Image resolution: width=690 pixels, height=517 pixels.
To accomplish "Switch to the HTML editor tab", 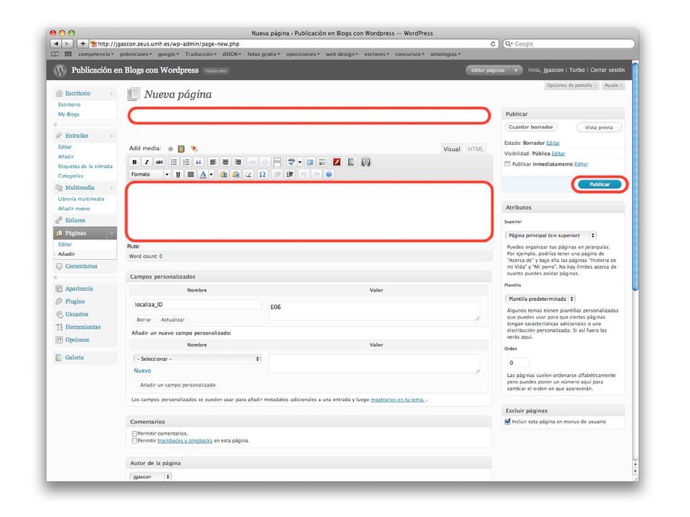I will [x=475, y=149].
